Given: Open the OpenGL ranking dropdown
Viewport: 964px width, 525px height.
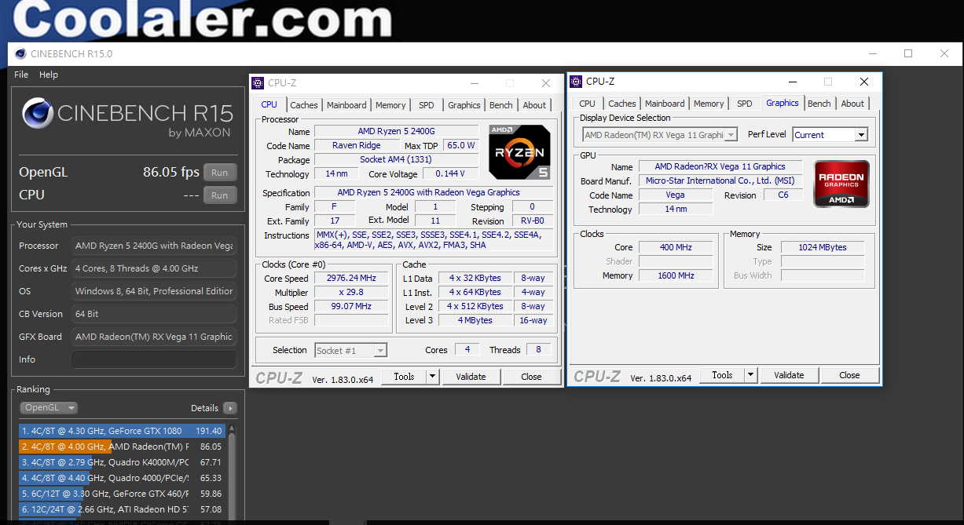Looking at the screenshot, I should 49,408.
